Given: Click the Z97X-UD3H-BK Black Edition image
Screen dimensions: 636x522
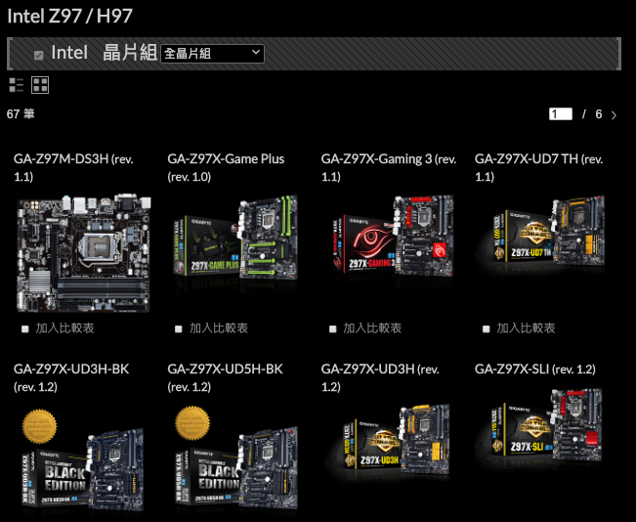Looking at the screenshot, I should coord(84,460).
